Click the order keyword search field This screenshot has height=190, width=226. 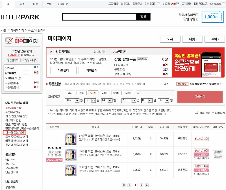pos(156,93)
